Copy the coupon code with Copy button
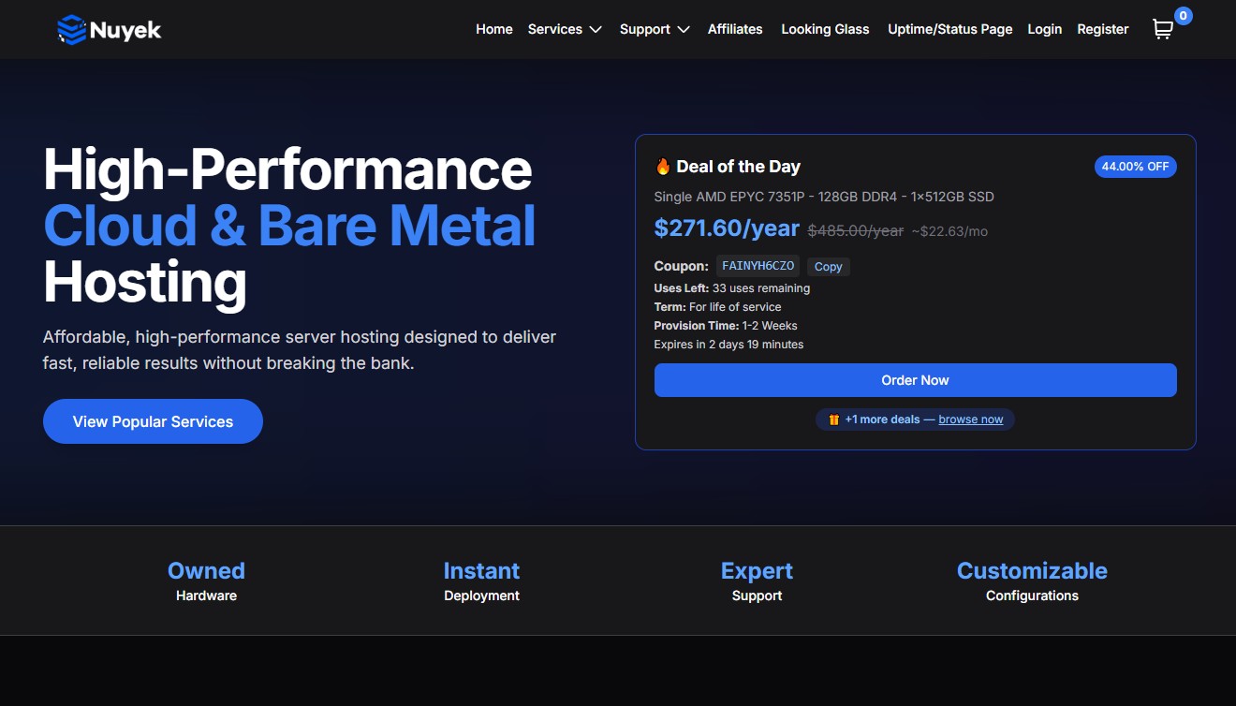Image resolution: width=1236 pixels, height=706 pixels. 828,267
